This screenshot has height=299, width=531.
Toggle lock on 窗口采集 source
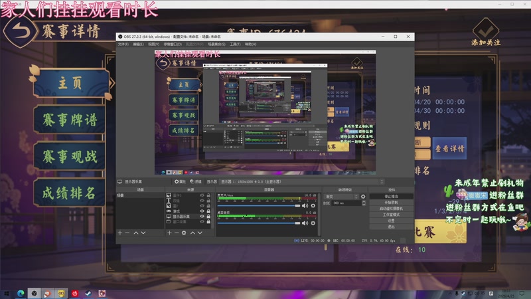point(208,222)
